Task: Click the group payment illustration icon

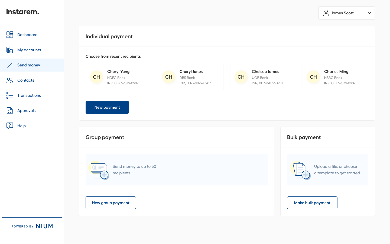Action: point(99,170)
